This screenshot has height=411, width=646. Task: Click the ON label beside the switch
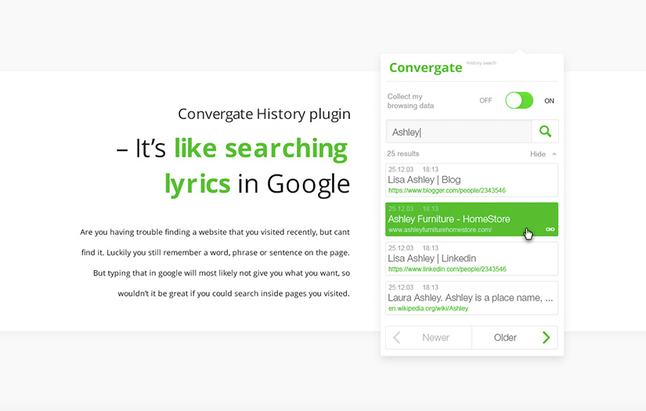point(549,101)
